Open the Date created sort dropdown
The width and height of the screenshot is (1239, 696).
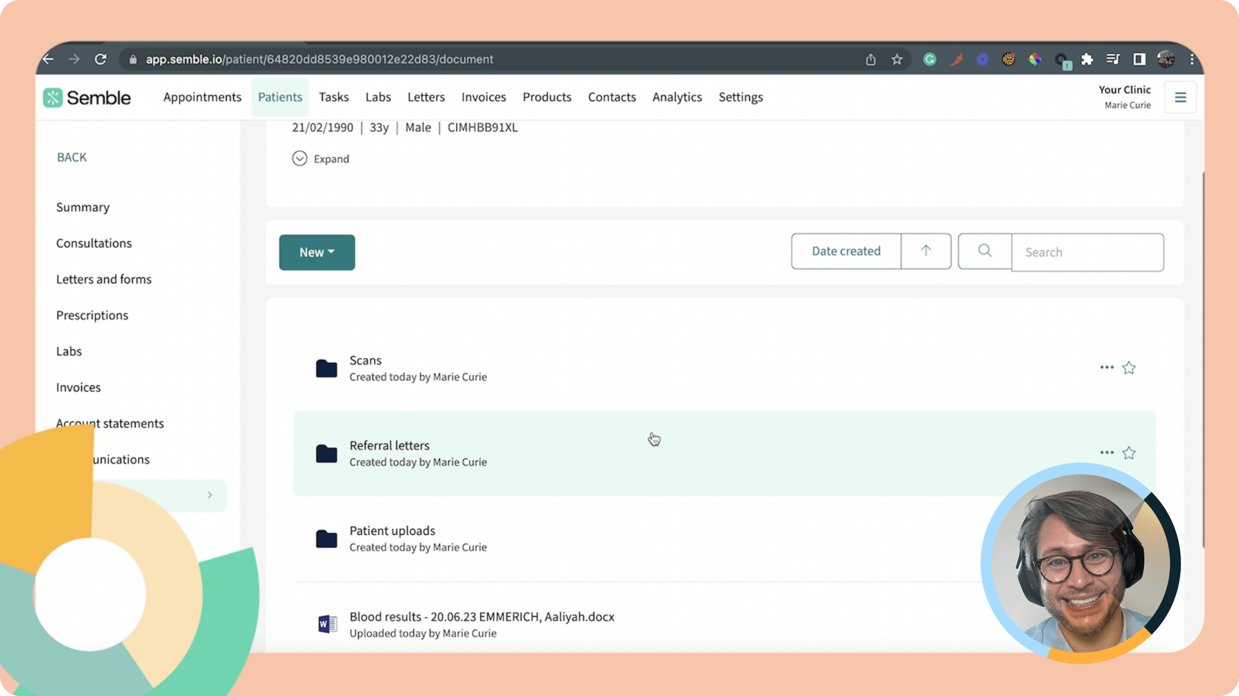[x=846, y=251]
